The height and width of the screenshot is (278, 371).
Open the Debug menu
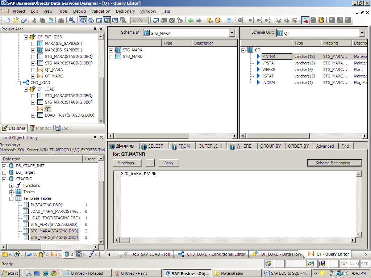[79, 11]
